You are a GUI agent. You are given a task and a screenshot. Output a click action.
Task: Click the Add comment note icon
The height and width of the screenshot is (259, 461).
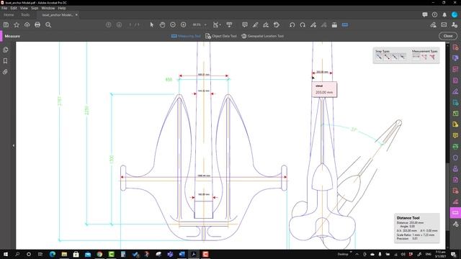[245, 25]
